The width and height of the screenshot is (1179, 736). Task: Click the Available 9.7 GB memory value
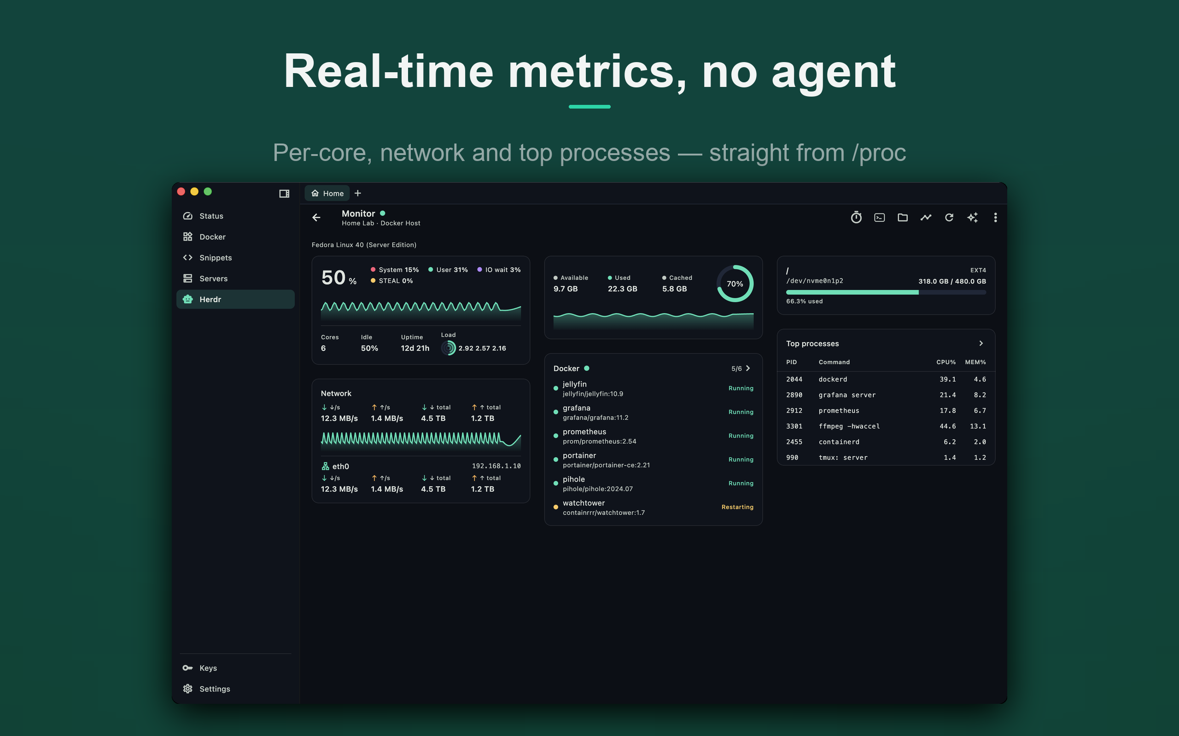tap(565, 289)
